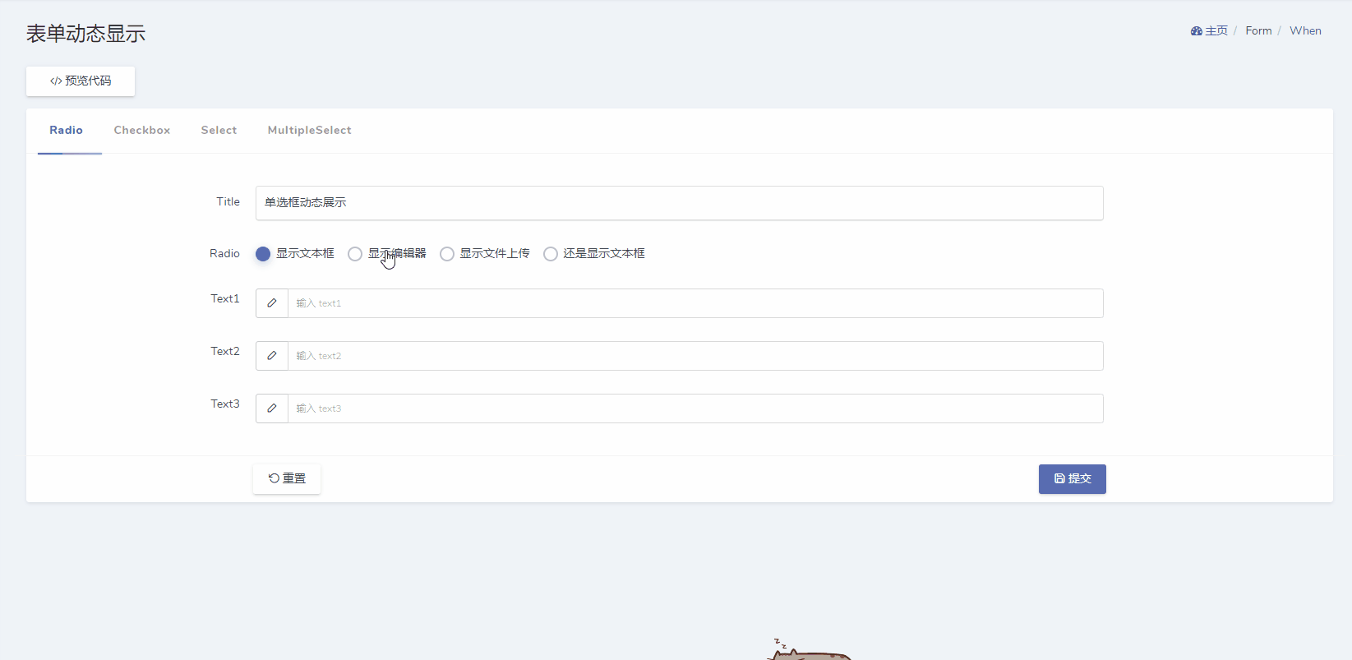Select the 显示文本框 radio option
Image resolution: width=1352 pixels, height=660 pixels.
point(263,254)
